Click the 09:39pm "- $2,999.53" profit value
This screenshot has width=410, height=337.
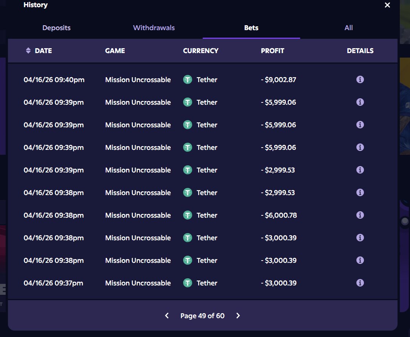pos(278,170)
